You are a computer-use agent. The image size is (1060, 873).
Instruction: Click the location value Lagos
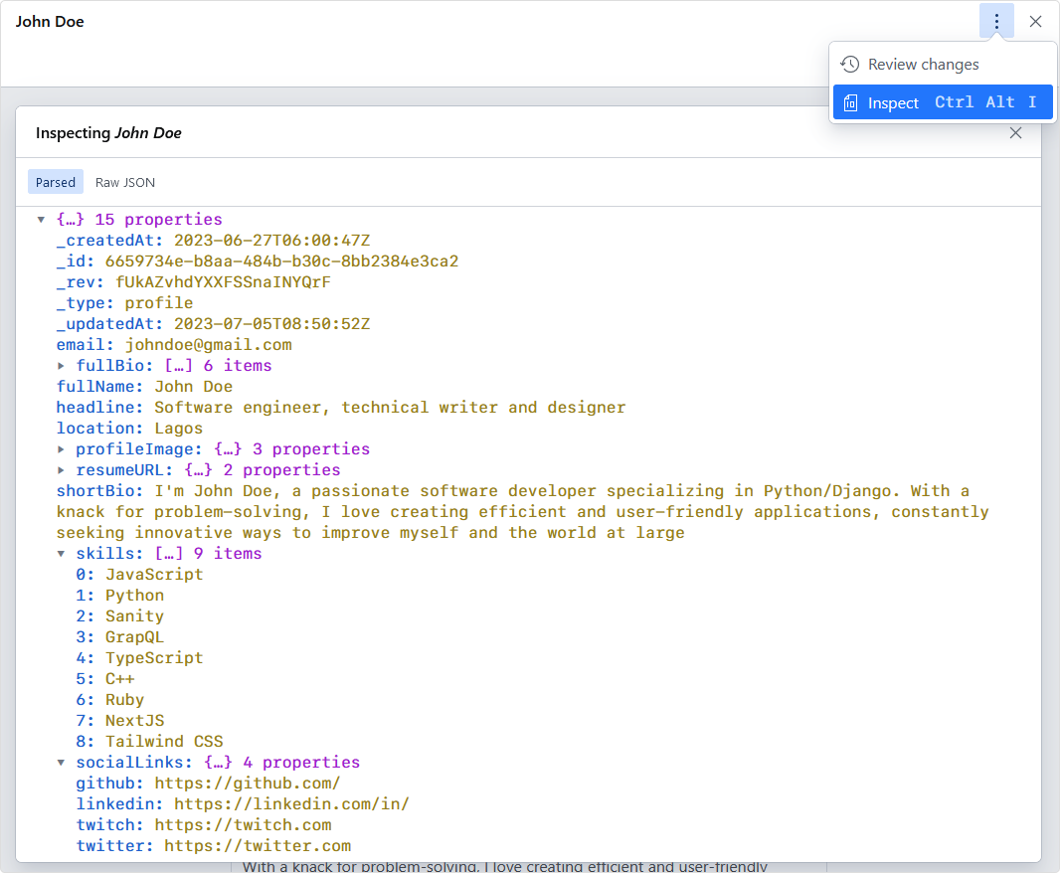point(178,429)
